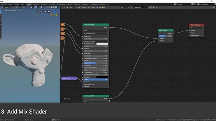Collapse the top Principled BSDF node
This screenshot has height=121, width=216.
84,25
